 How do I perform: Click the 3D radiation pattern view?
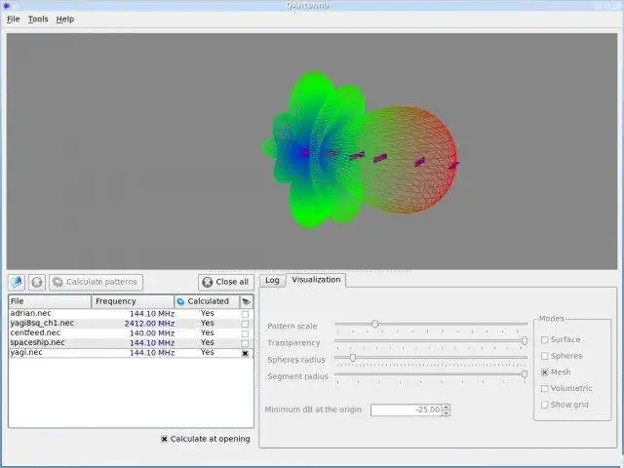312,151
